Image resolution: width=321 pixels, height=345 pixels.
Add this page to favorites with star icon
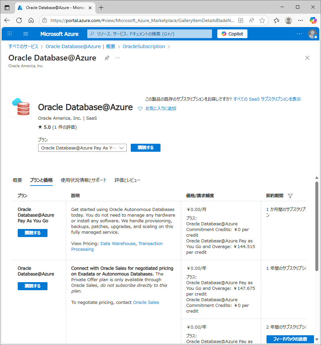coord(262,20)
